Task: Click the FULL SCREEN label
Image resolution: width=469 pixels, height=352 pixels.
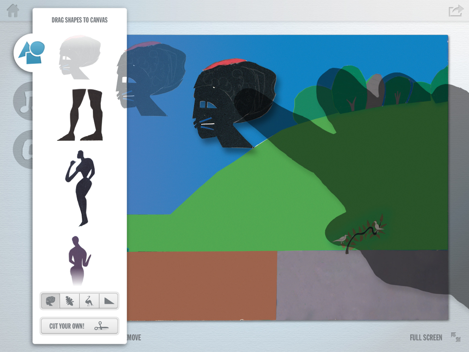Action: tap(425, 337)
